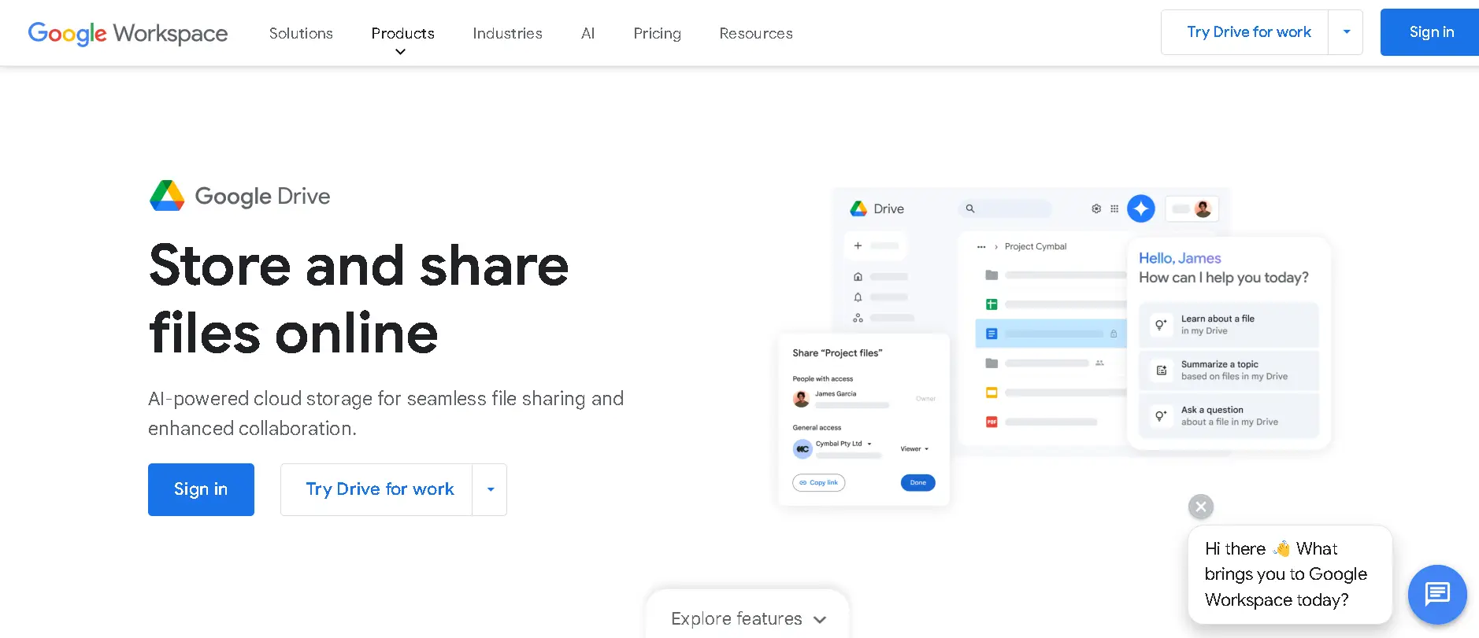Click the Done button in share dialog
Viewport: 1479px width, 638px height.
(x=917, y=482)
